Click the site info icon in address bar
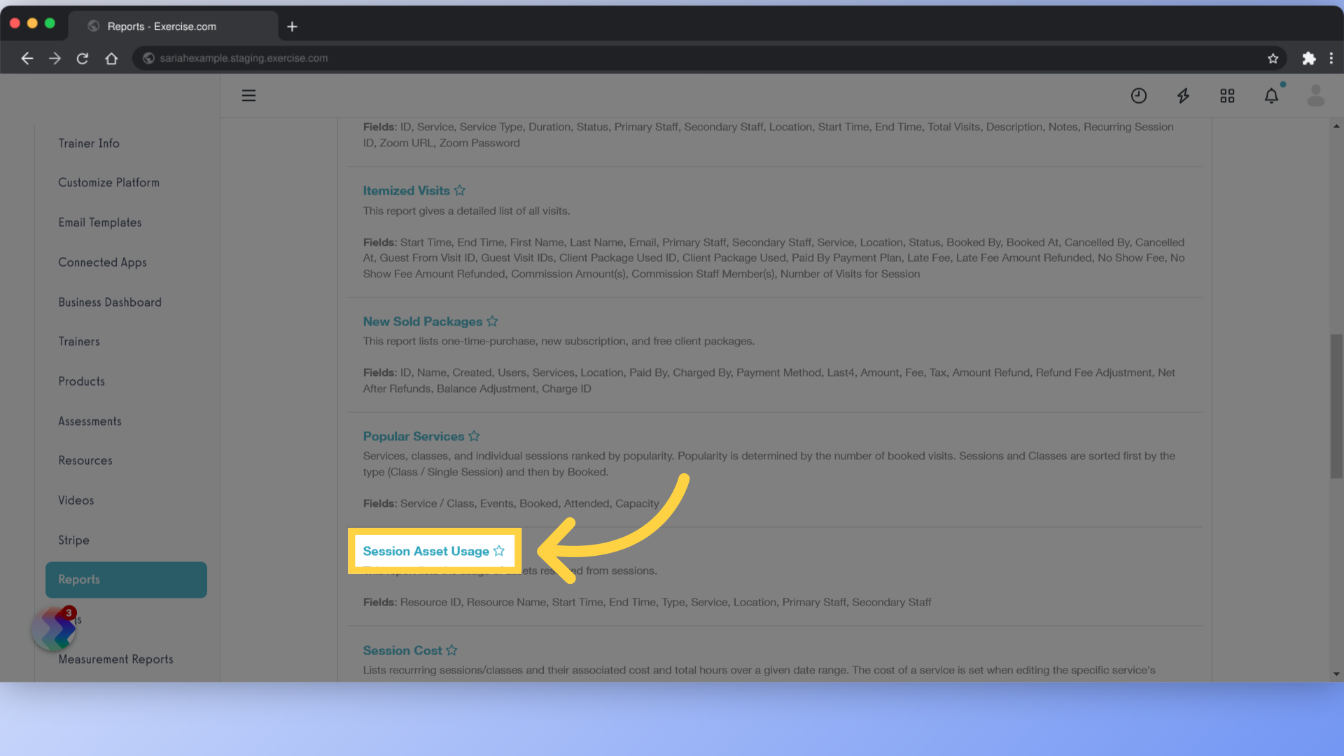 pyautogui.click(x=148, y=58)
